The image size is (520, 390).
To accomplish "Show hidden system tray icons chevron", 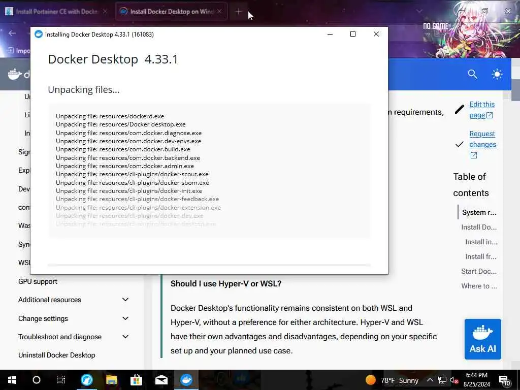I will click(x=430, y=380).
